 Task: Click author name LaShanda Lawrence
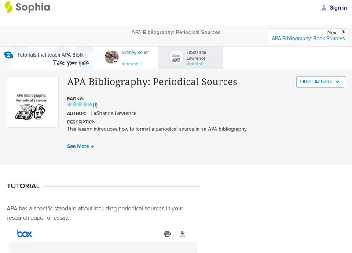point(114,113)
